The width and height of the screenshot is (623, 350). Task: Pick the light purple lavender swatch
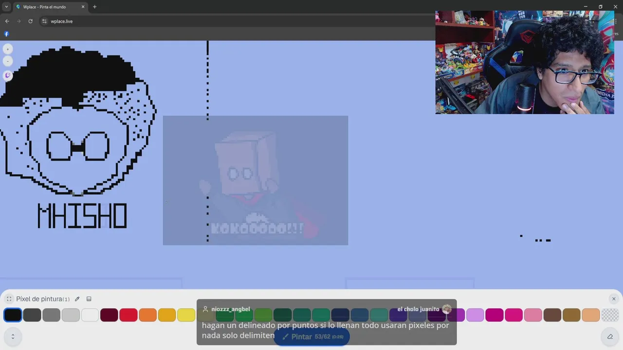[475, 315]
